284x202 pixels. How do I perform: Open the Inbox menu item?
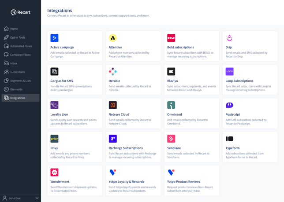click(x=20, y=63)
